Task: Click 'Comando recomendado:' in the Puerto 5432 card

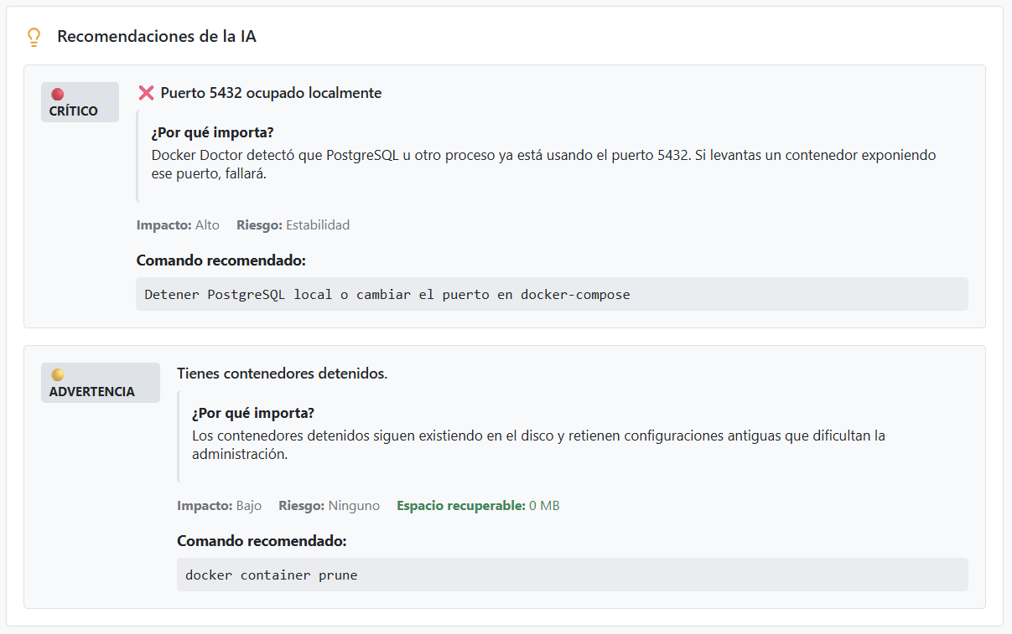Action: point(221,260)
